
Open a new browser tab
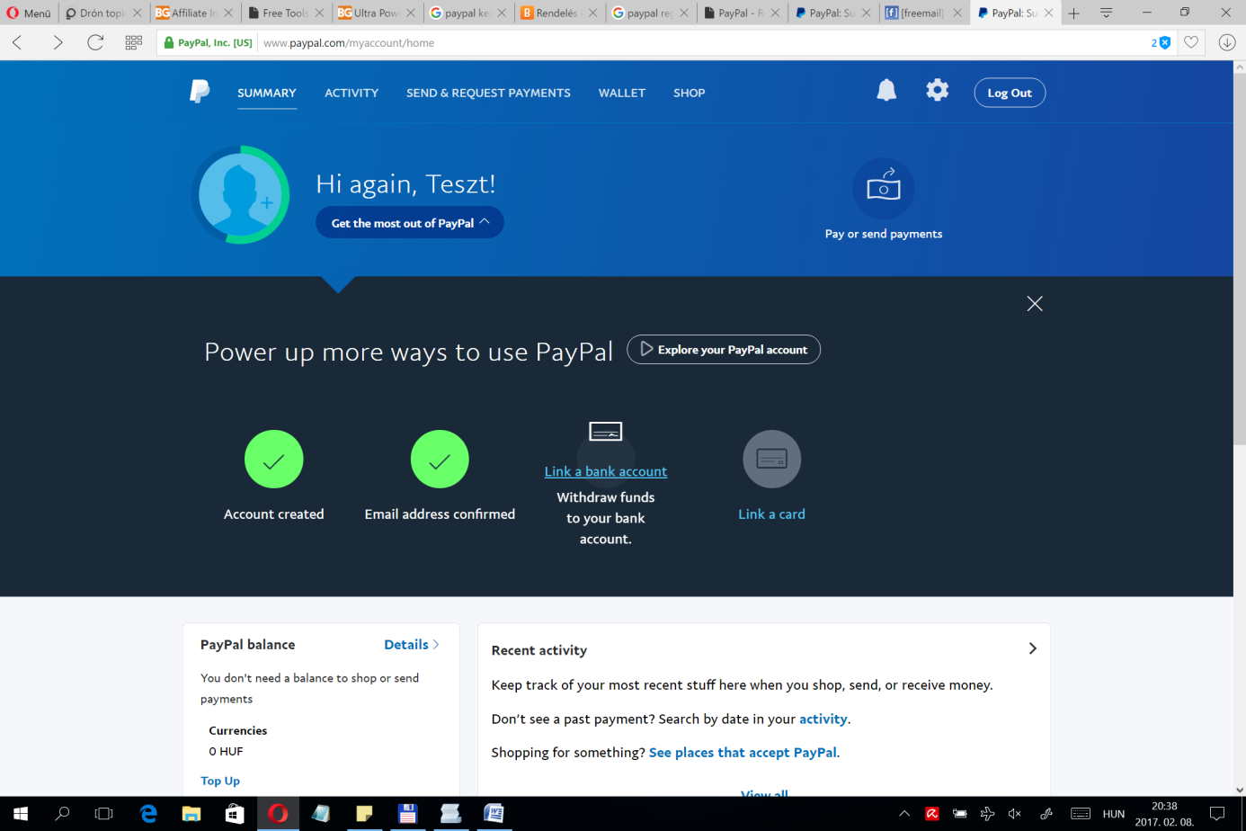[1073, 13]
